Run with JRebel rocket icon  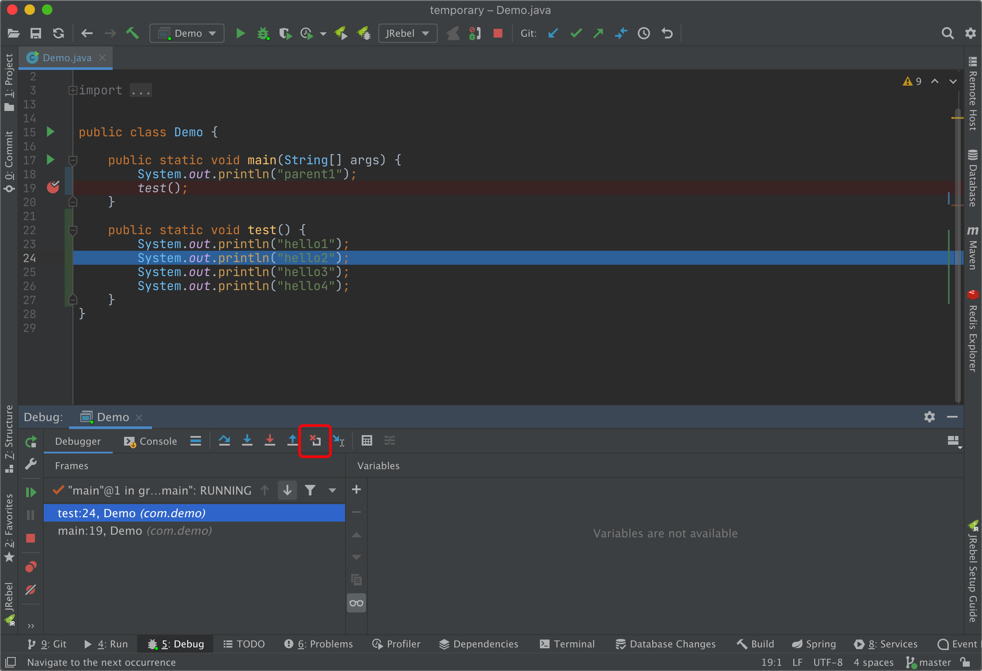click(341, 33)
